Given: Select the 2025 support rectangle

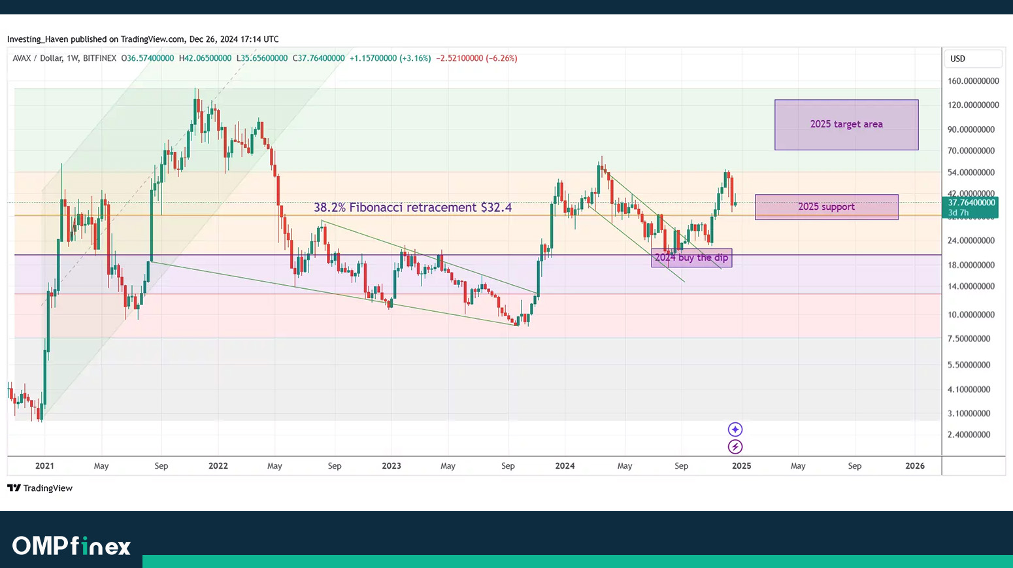Looking at the screenshot, I should 826,207.
